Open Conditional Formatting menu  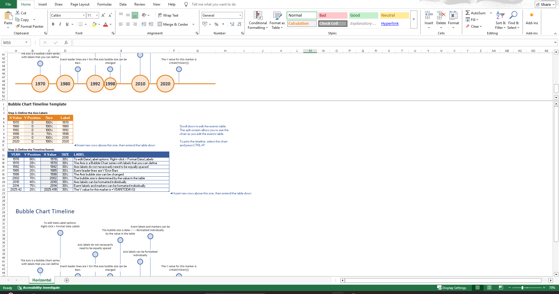(258, 20)
